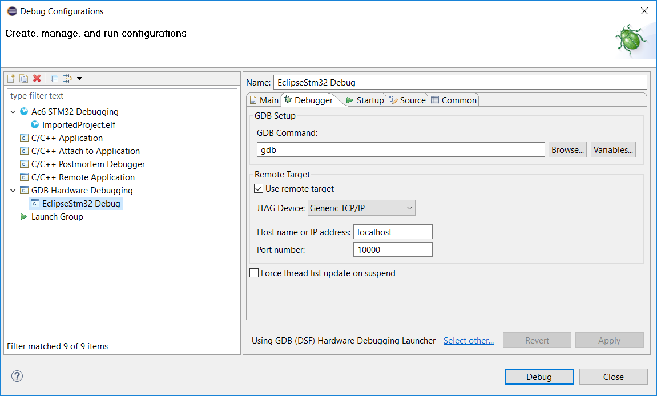Image resolution: width=657 pixels, height=396 pixels.
Task: Click the GDB Command text field
Action: (x=401, y=149)
